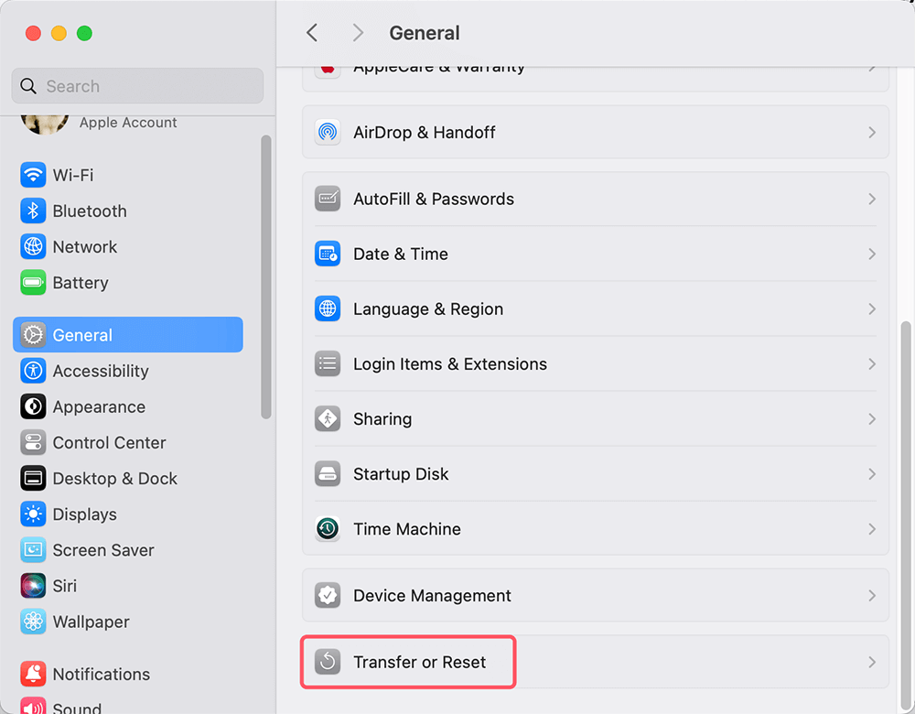Image resolution: width=915 pixels, height=714 pixels.
Task: Click the Siri icon in the sidebar
Action: click(32, 586)
